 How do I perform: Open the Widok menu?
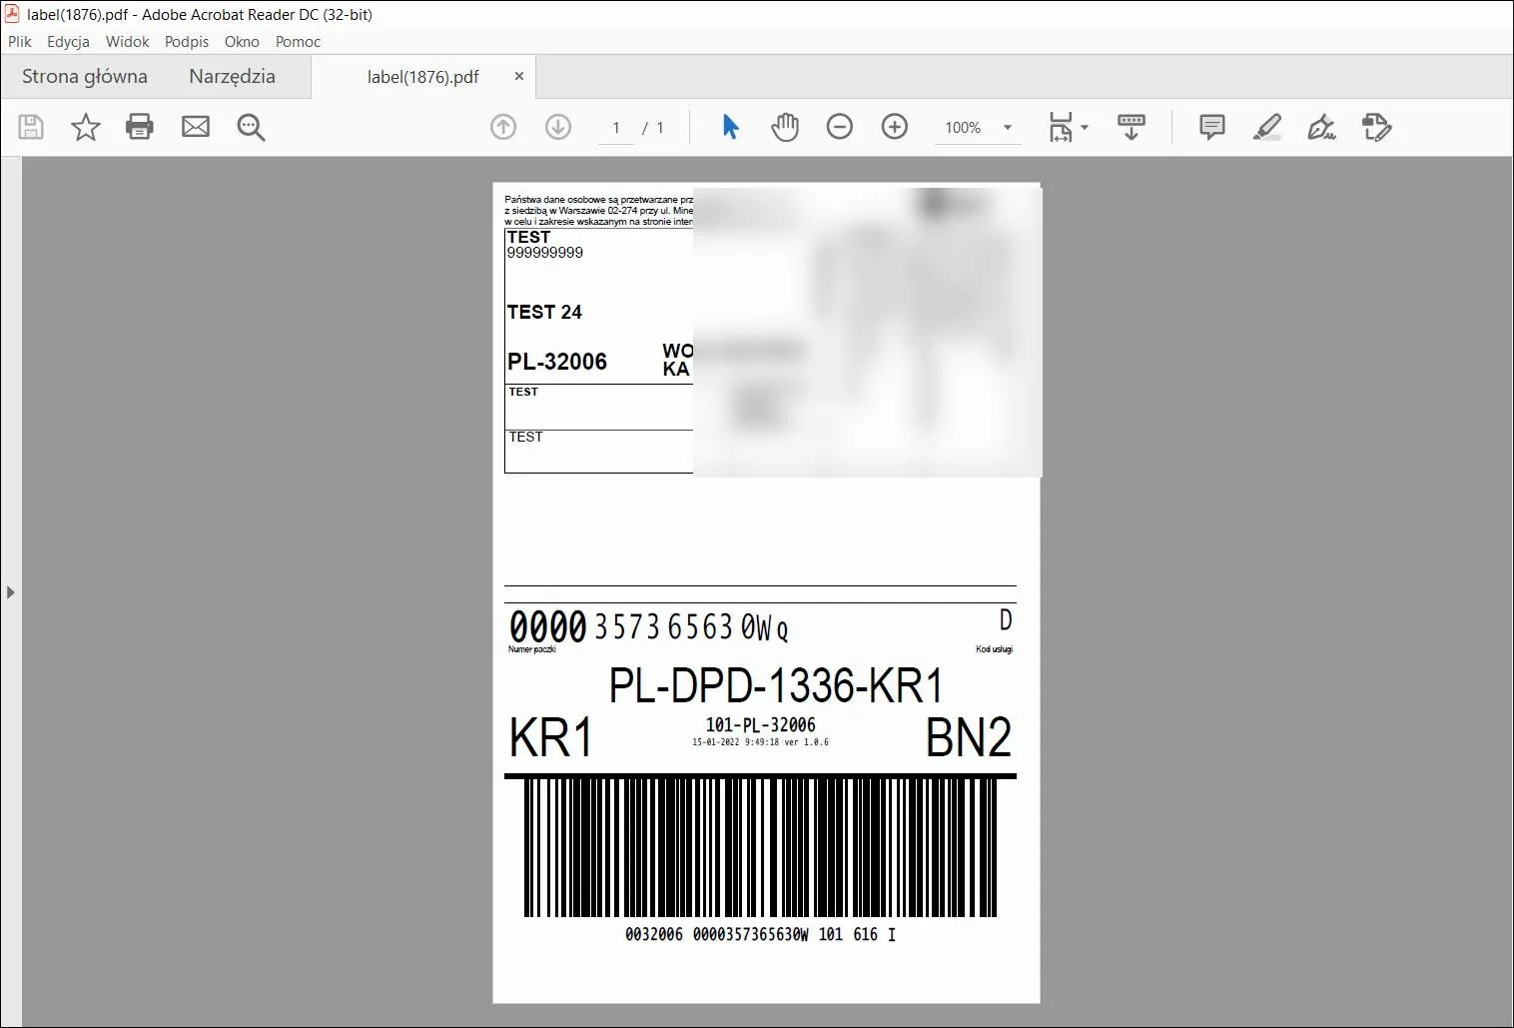[127, 42]
